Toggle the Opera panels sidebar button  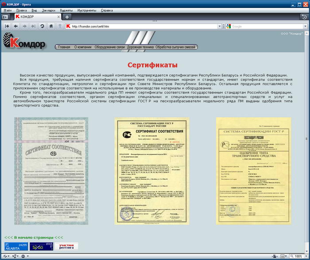click(x=5, y=17)
